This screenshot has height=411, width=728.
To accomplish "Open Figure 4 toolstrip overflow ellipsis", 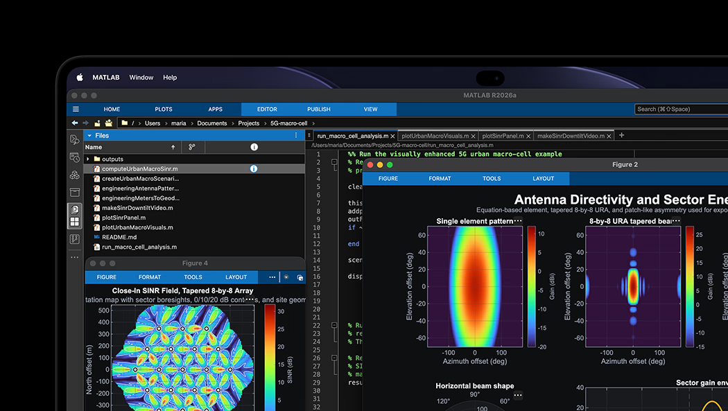I will click(272, 277).
